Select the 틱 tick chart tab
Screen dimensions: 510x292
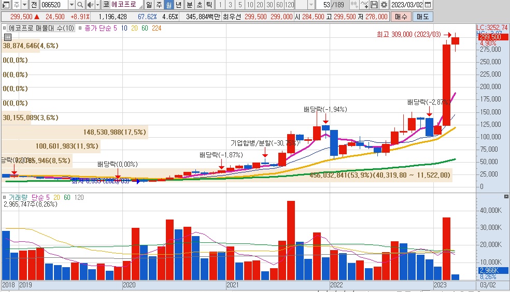[x=209, y=5]
